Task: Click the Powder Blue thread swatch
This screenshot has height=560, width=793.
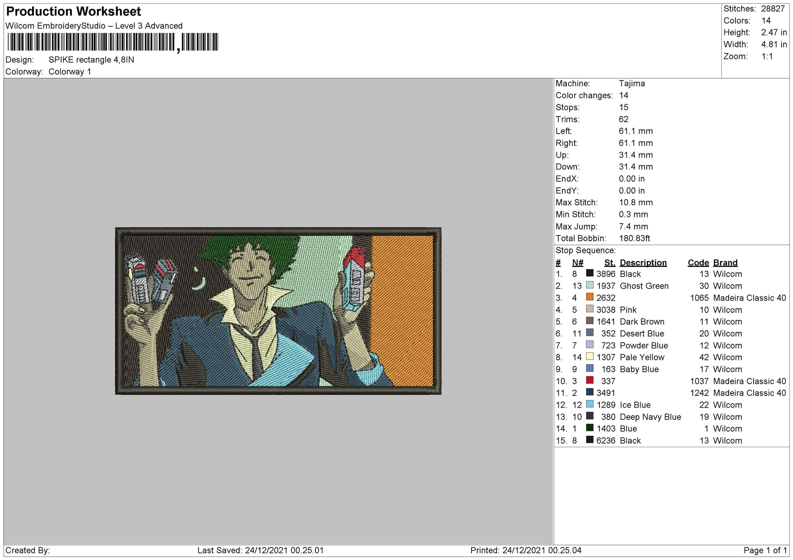Action: pos(590,344)
